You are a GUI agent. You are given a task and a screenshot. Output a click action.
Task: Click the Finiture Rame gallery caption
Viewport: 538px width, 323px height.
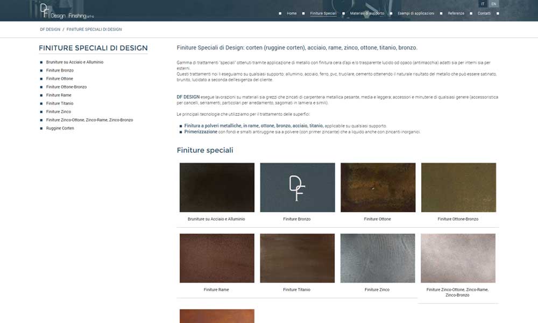click(216, 290)
